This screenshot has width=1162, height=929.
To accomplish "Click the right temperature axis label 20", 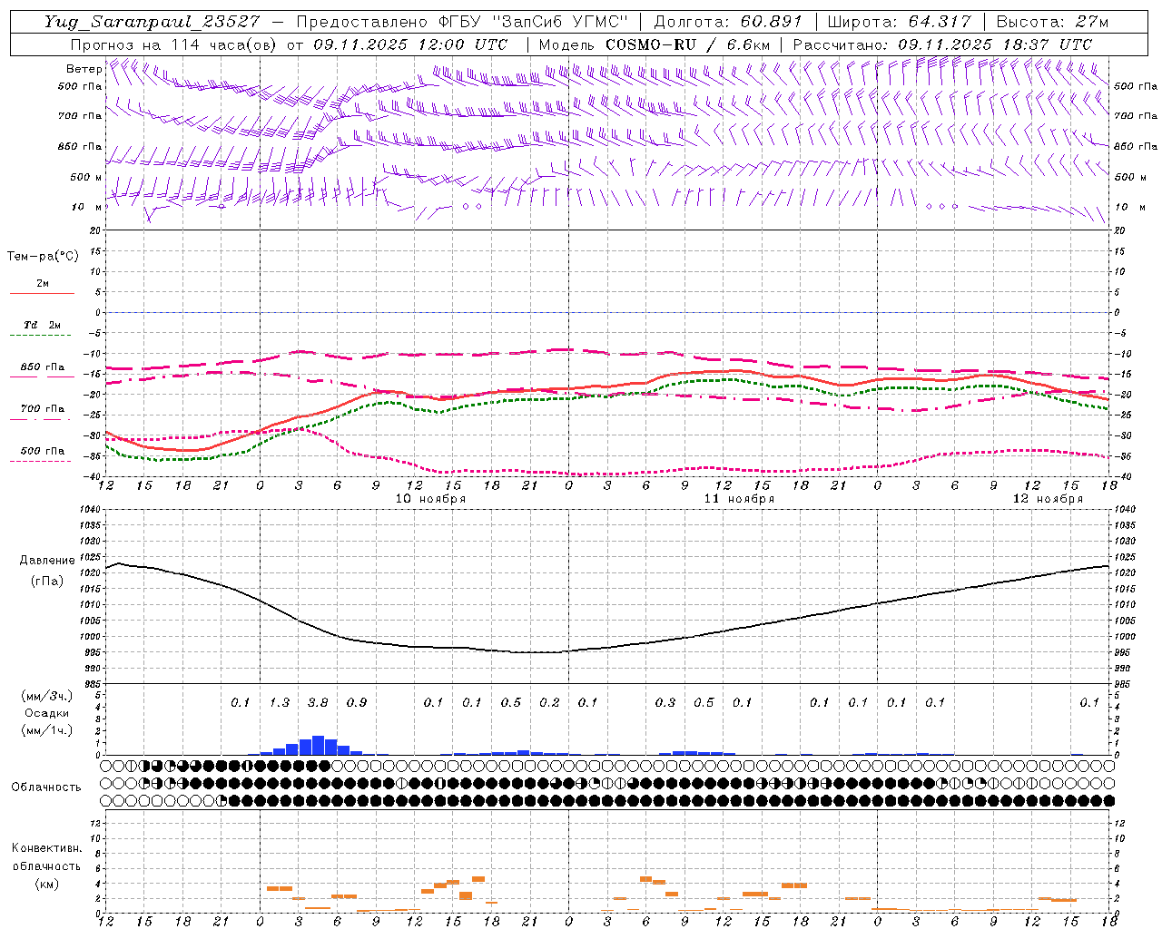I will pyautogui.click(x=1119, y=230).
